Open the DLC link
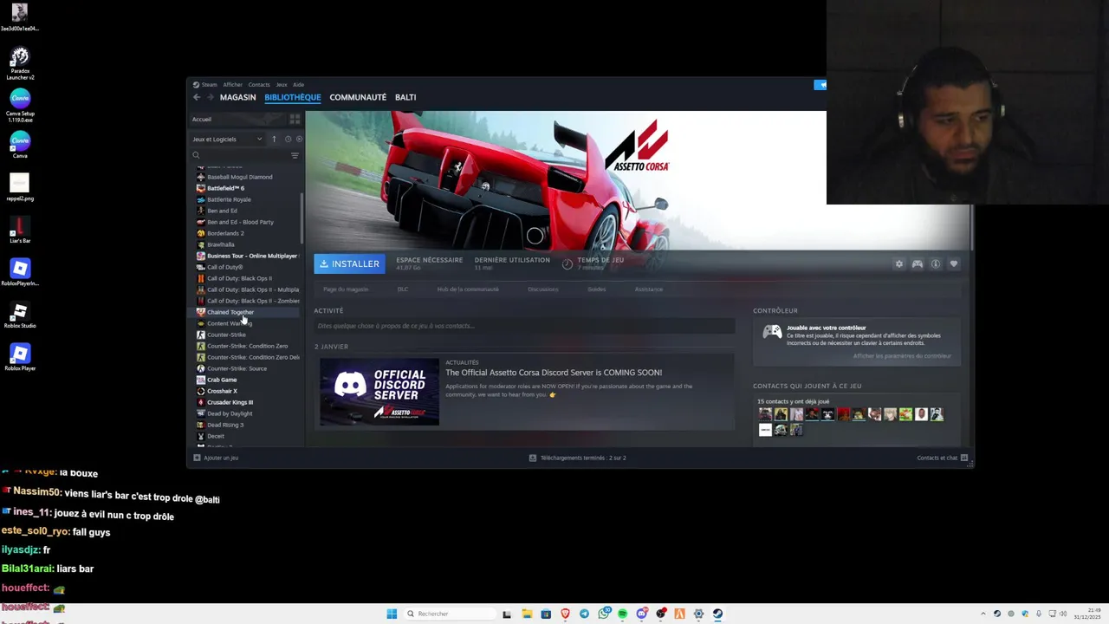The height and width of the screenshot is (624, 1109). [x=403, y=289]
